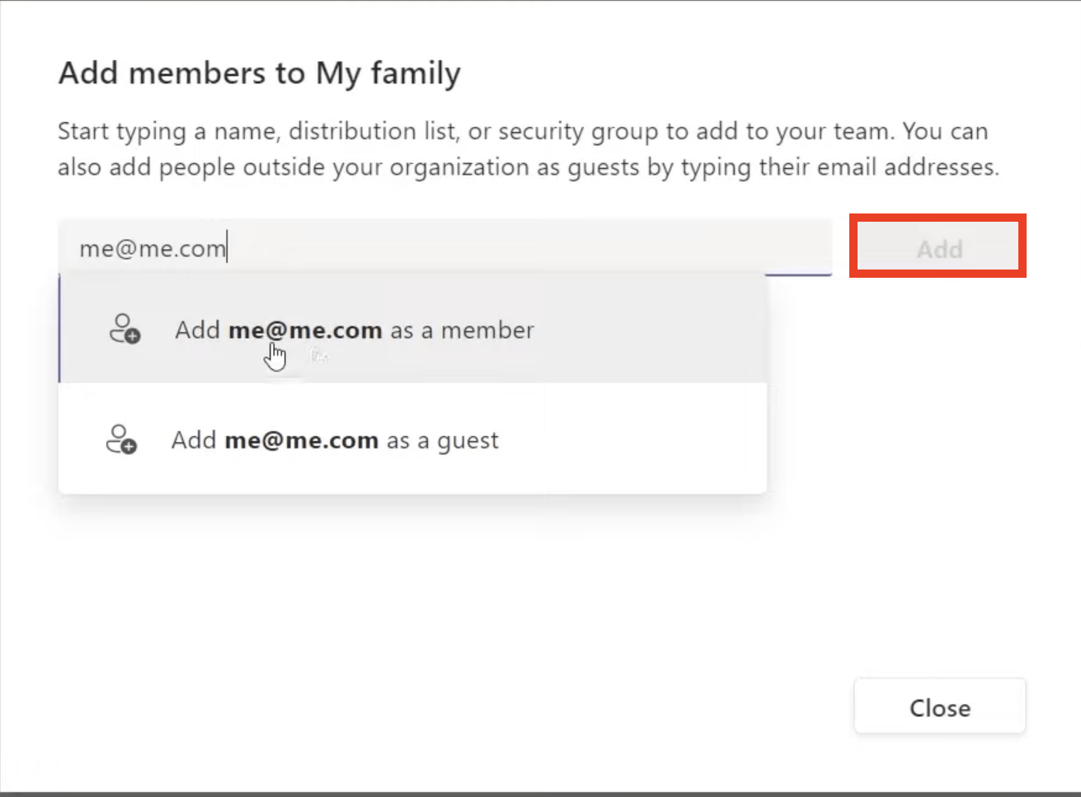
Task: Click the word "Add" starting the member suggestion
Action: (x=197, y=330)
